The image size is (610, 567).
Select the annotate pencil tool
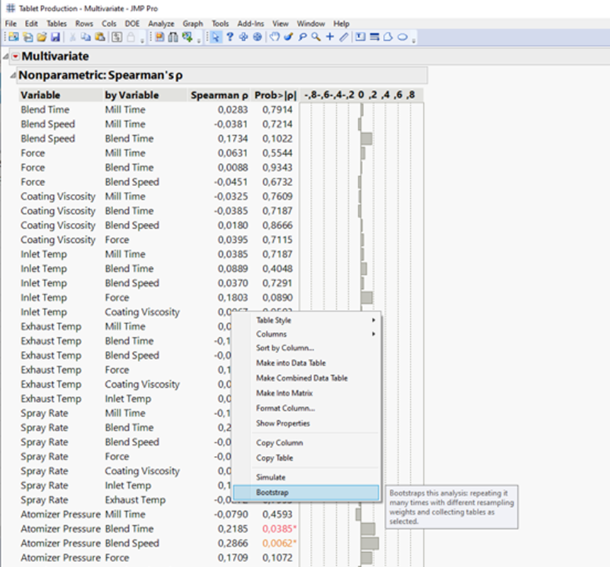344,37
